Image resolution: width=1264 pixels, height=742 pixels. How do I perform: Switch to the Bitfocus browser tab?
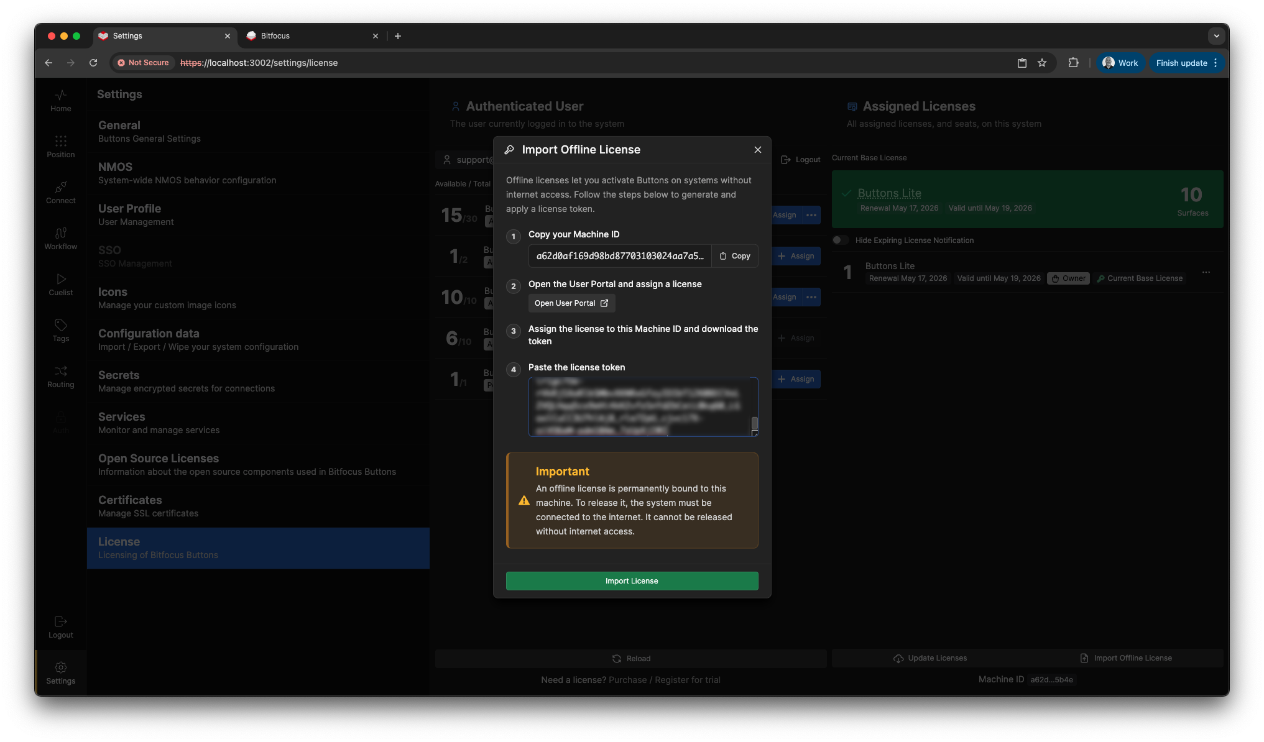pos(311,36)
